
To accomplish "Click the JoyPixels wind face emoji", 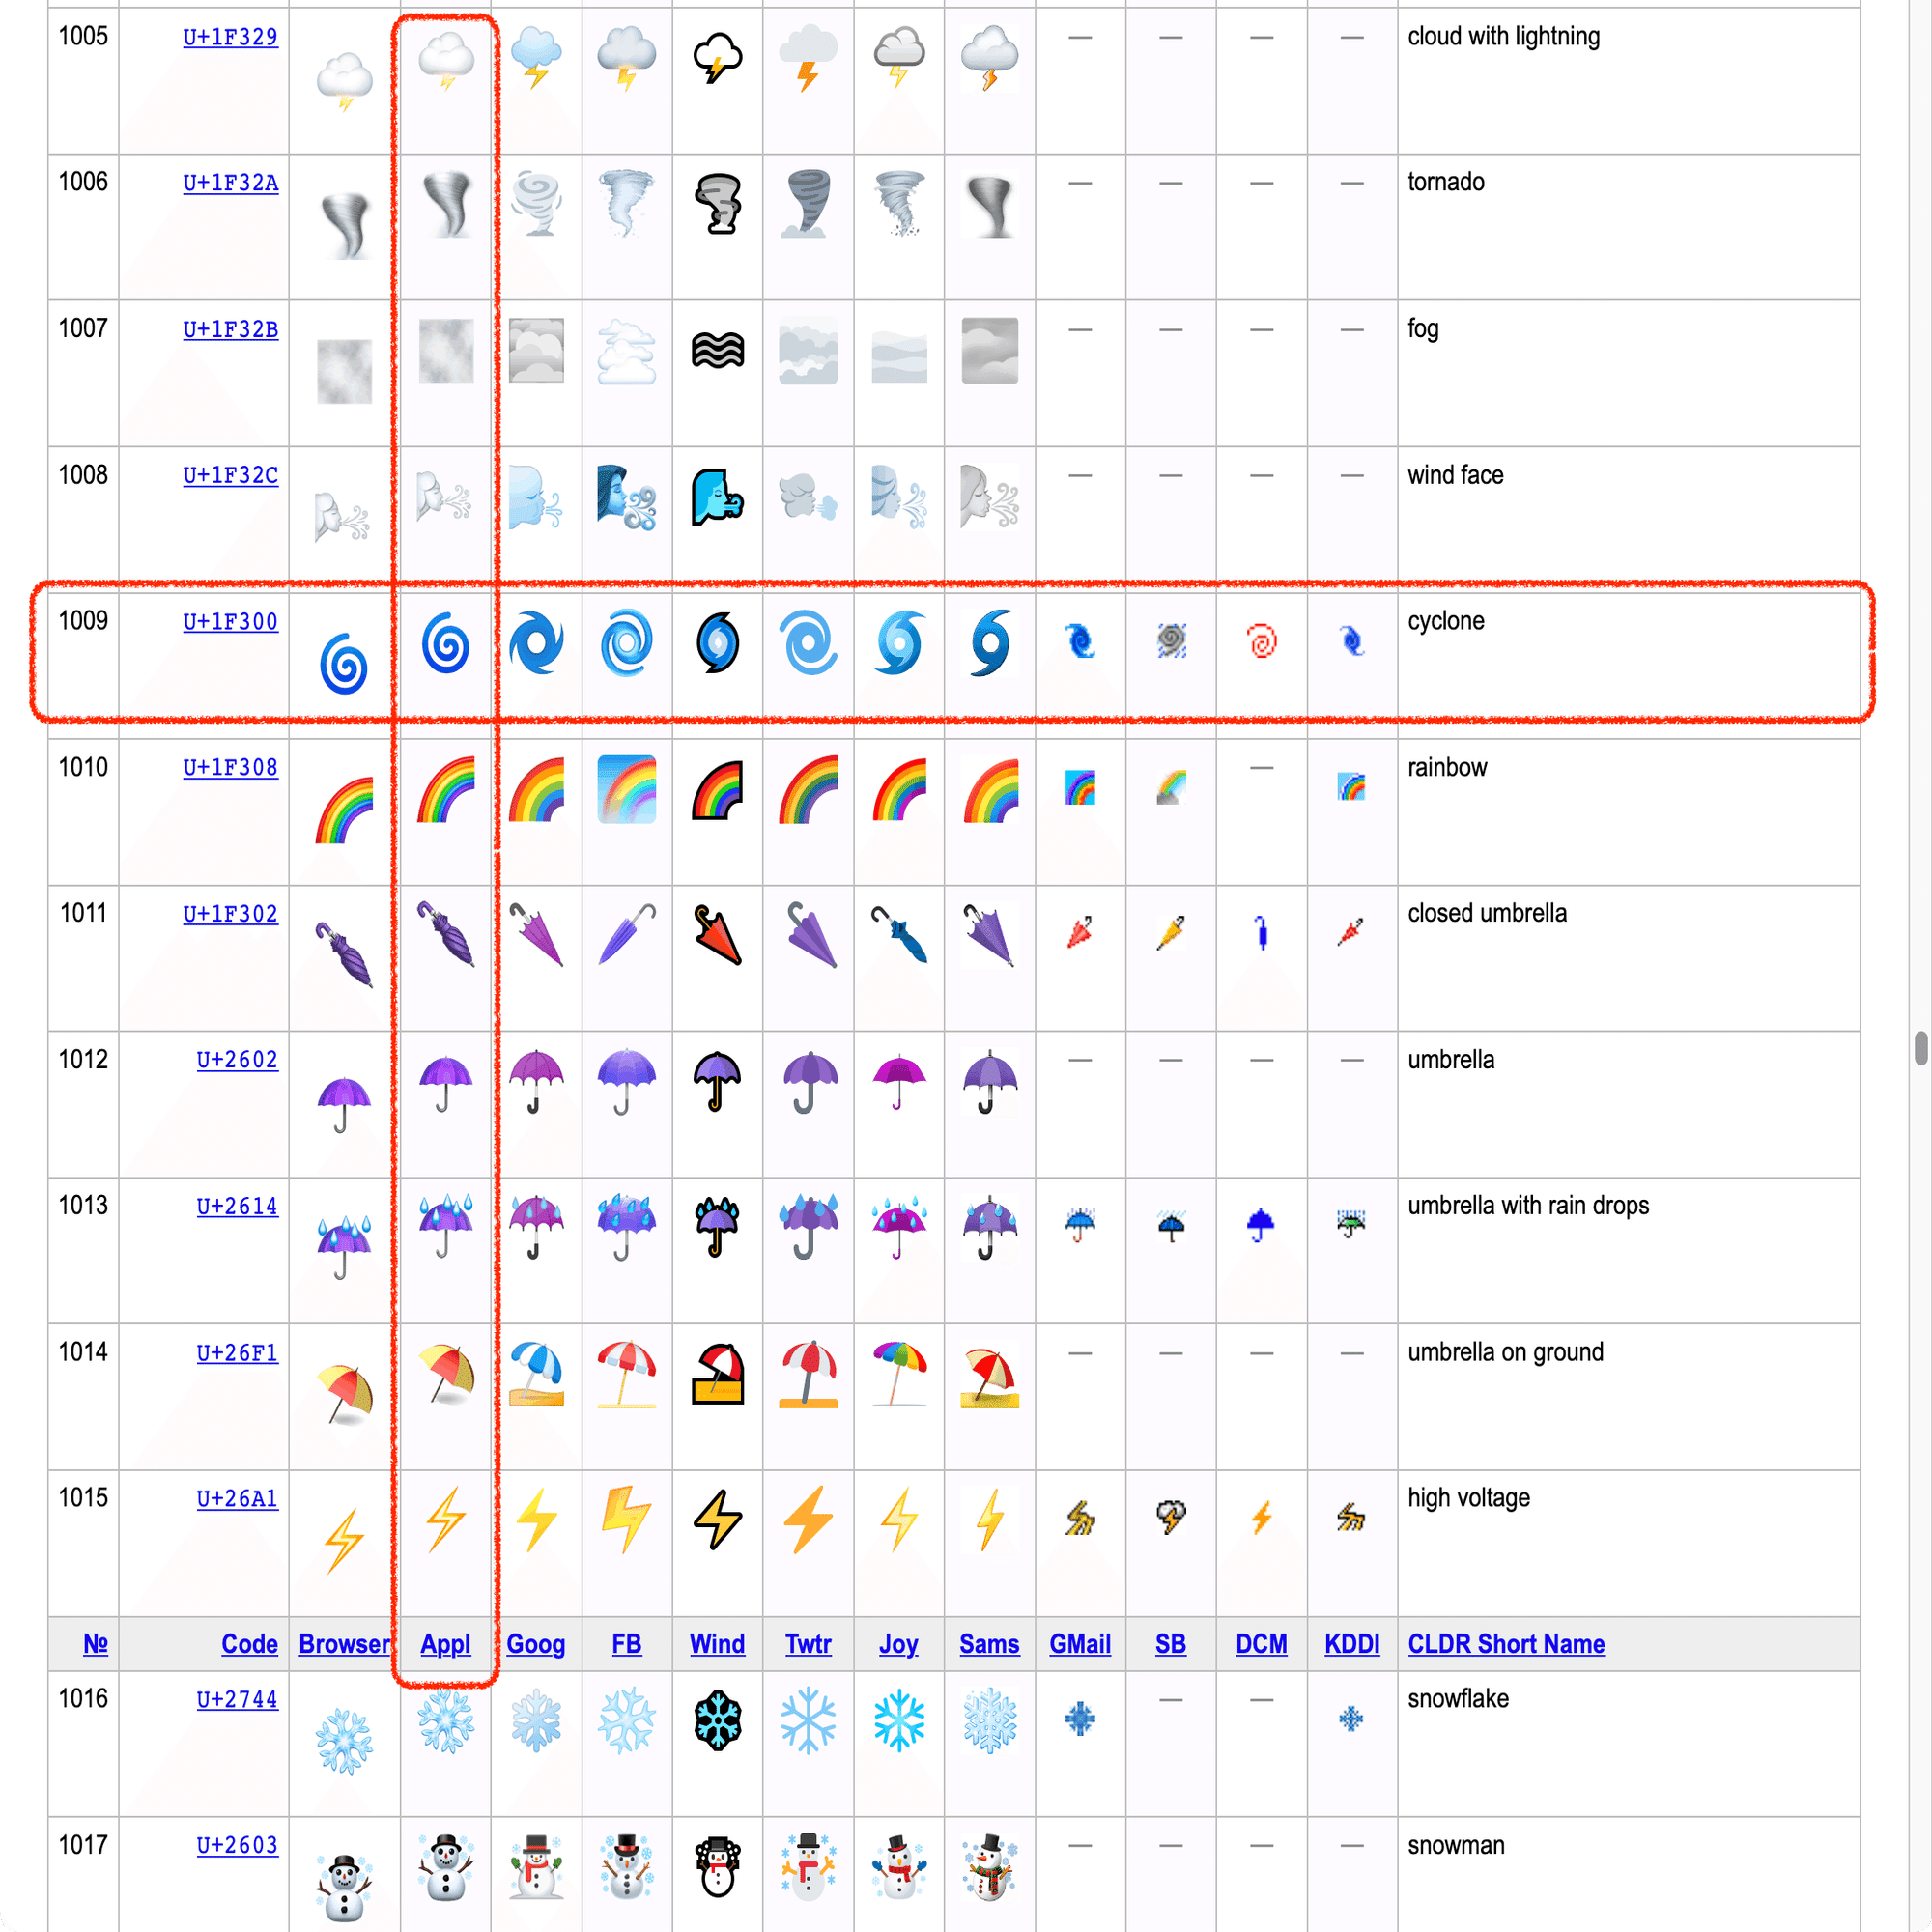I will [x=898, y=497].
